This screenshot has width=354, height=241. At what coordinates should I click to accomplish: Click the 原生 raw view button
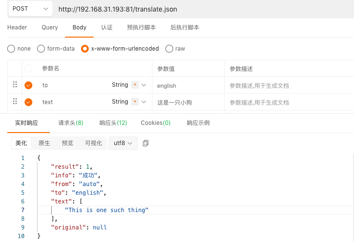(x=44, y=143)
